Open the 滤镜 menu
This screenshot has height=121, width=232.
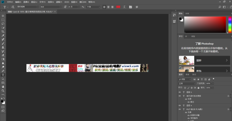(x=59, y=2)
